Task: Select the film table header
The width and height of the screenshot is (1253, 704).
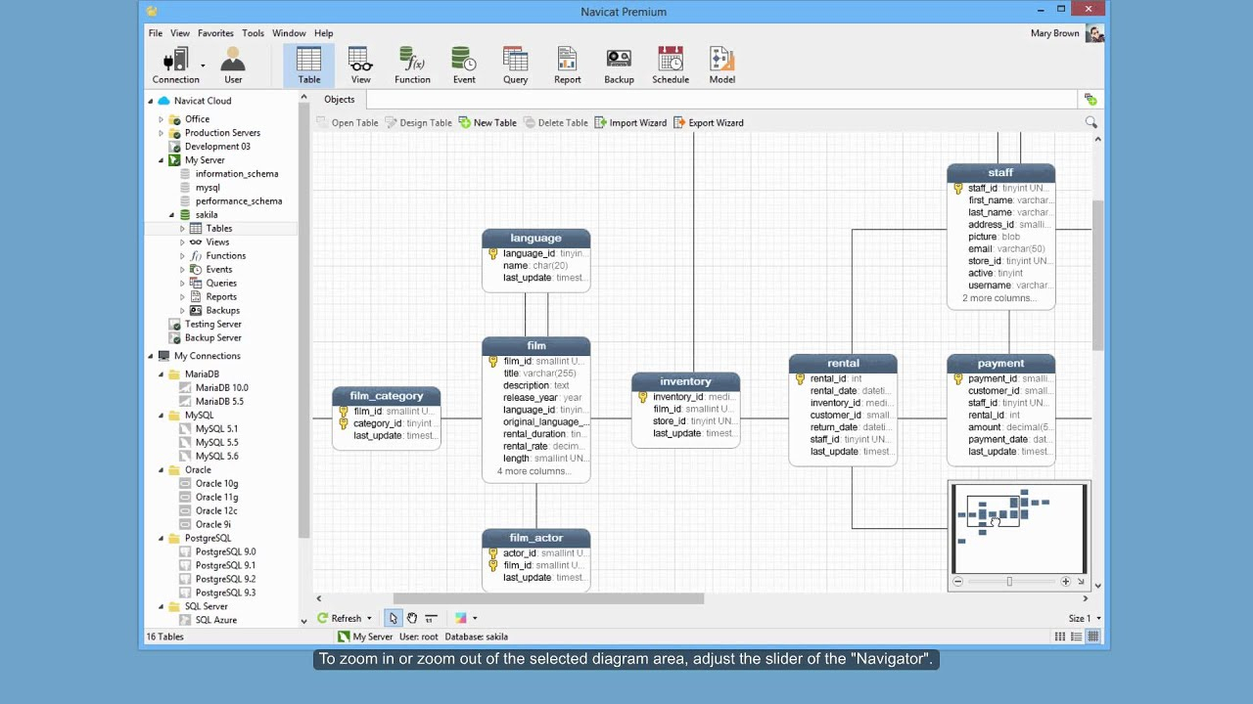Action: click(536, 346)
